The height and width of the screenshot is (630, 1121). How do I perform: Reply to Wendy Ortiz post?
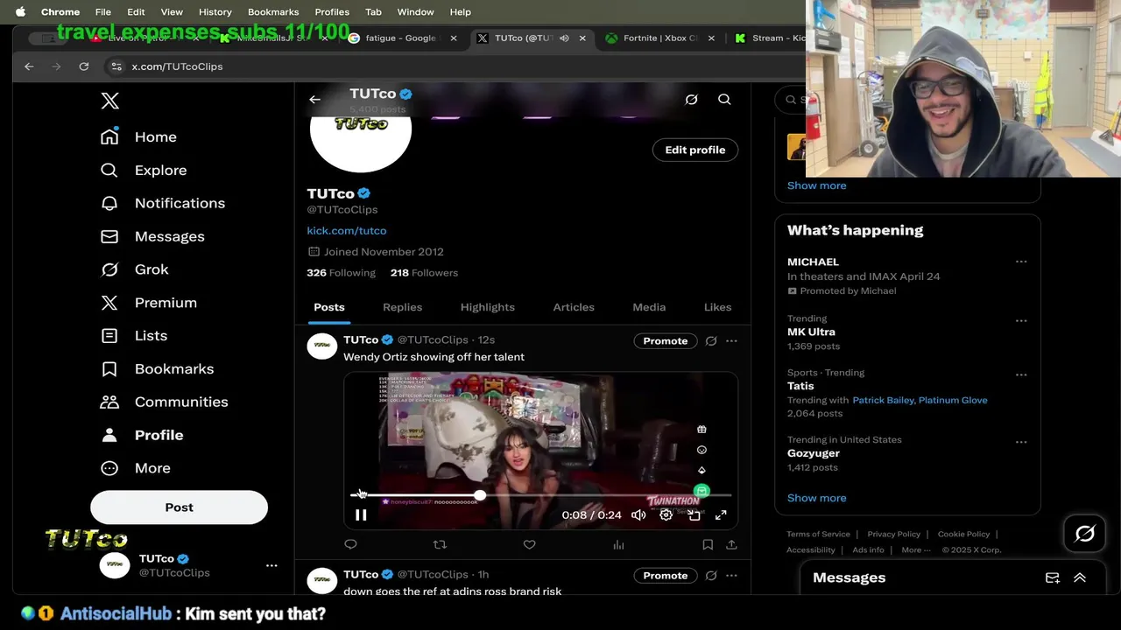[x=350, y=544]
